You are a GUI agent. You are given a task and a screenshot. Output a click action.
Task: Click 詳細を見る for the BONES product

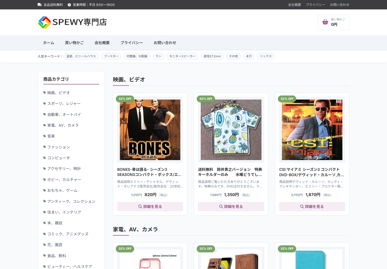coord(150,207)
